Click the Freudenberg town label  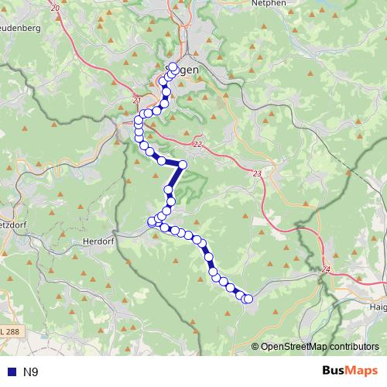20,28
